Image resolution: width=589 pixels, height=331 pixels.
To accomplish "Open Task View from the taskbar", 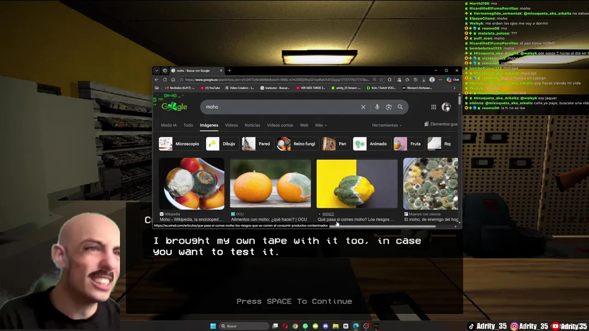I will 275,326.
